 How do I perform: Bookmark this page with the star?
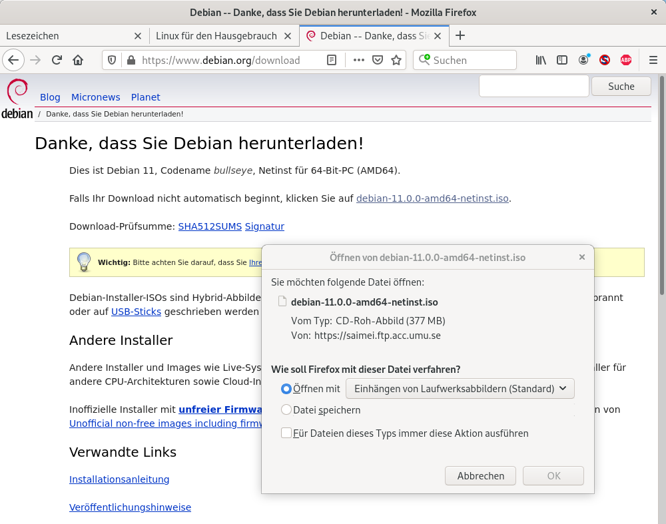[396, 61]
